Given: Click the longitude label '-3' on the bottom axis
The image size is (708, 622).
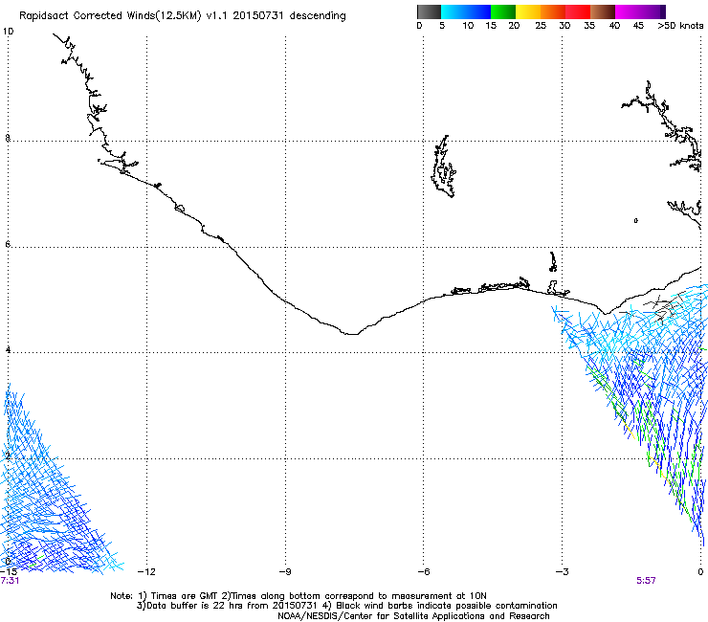Looking at the screenshot, I should pyautogui.click(x=562, y=572).
